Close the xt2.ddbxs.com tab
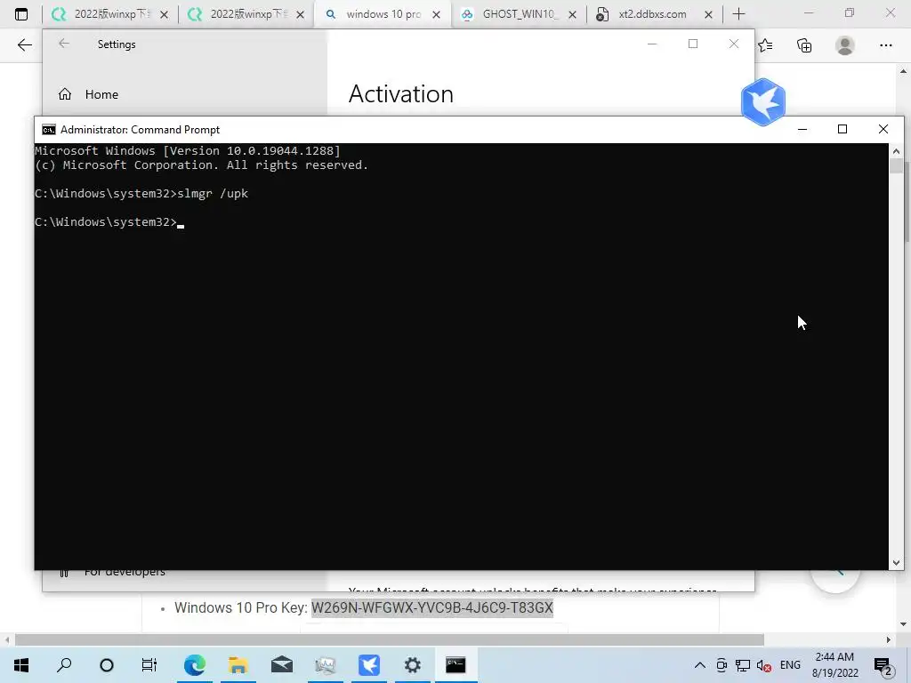Viewport: 911px width, 683px height. (707, 14)
